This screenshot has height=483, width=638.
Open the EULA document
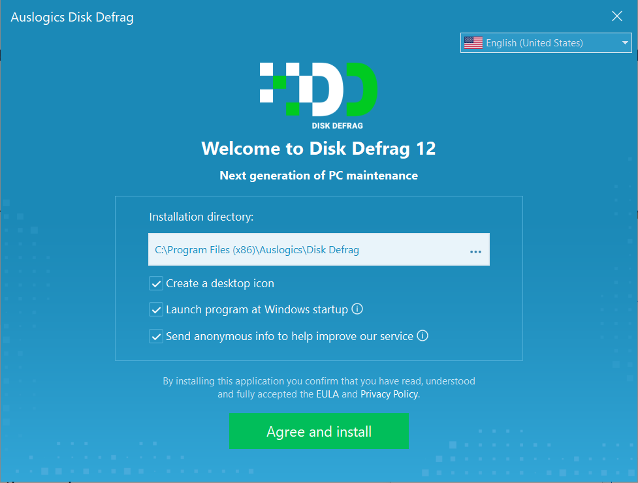(x=327, y=394)
